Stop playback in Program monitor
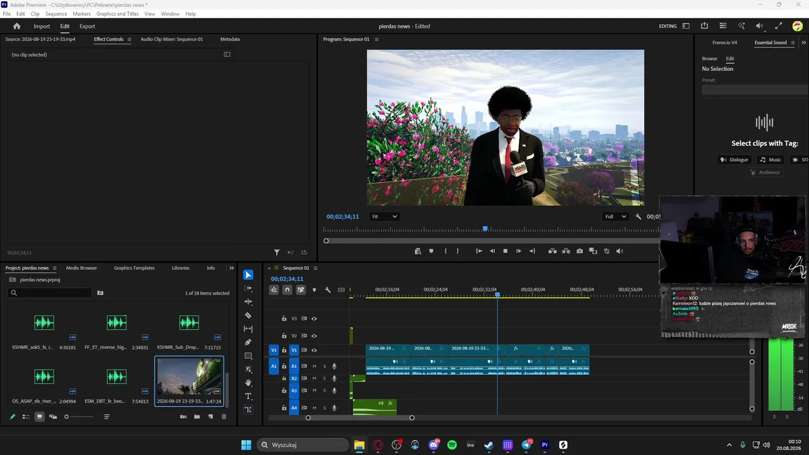 [x=505, y=251]
